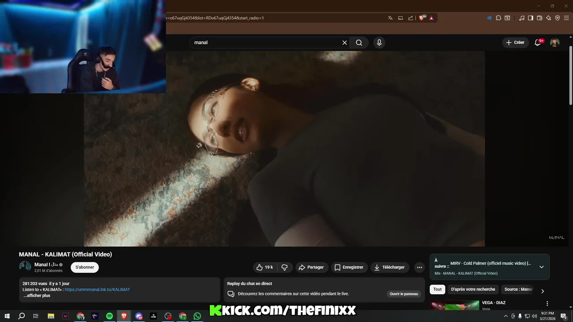Open Brave Wallet icon
The width and height of the screenshot is (573, 322).
click(539, 18)
